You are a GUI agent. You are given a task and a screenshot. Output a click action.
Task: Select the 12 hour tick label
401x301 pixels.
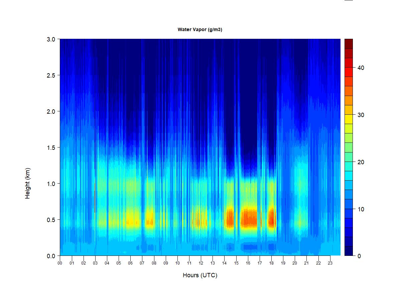(201, 263)
